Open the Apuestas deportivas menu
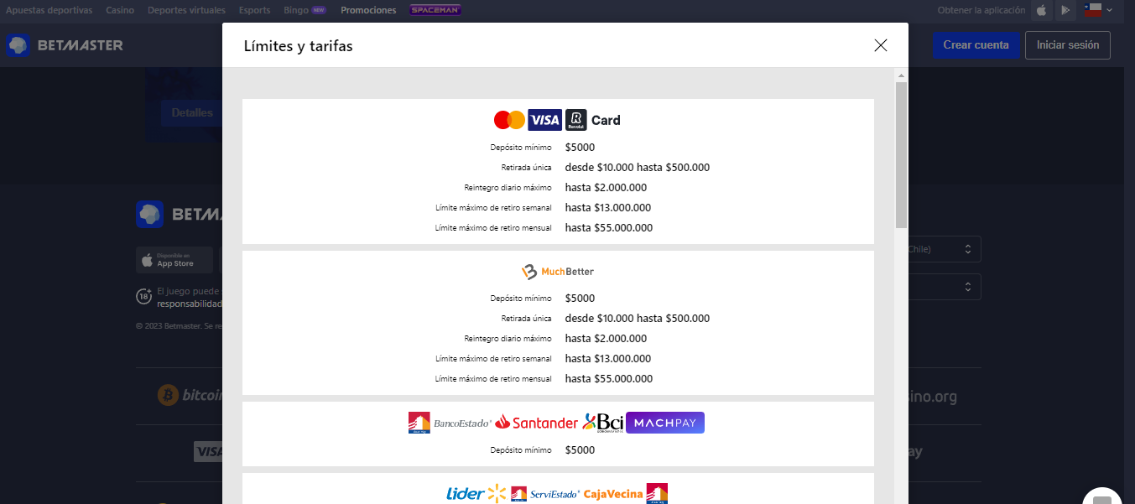Image resolution: width=1135 pixels, height=504 pixels. coord(49,10)
